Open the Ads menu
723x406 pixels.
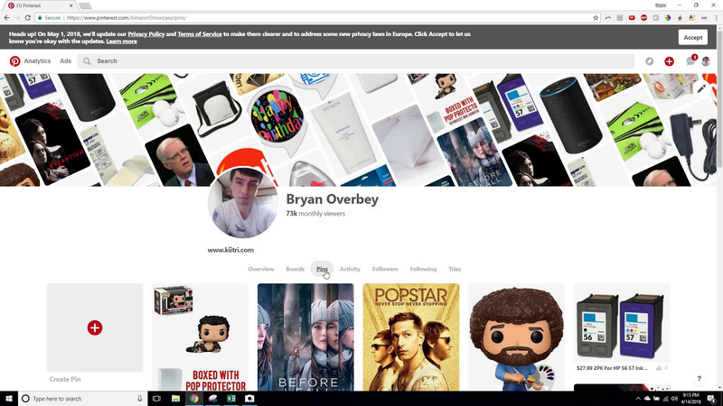65,61
